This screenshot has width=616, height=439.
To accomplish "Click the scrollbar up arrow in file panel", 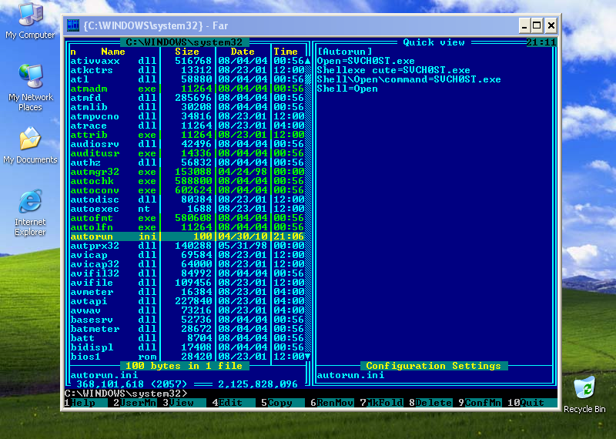I will pos(307,61).
